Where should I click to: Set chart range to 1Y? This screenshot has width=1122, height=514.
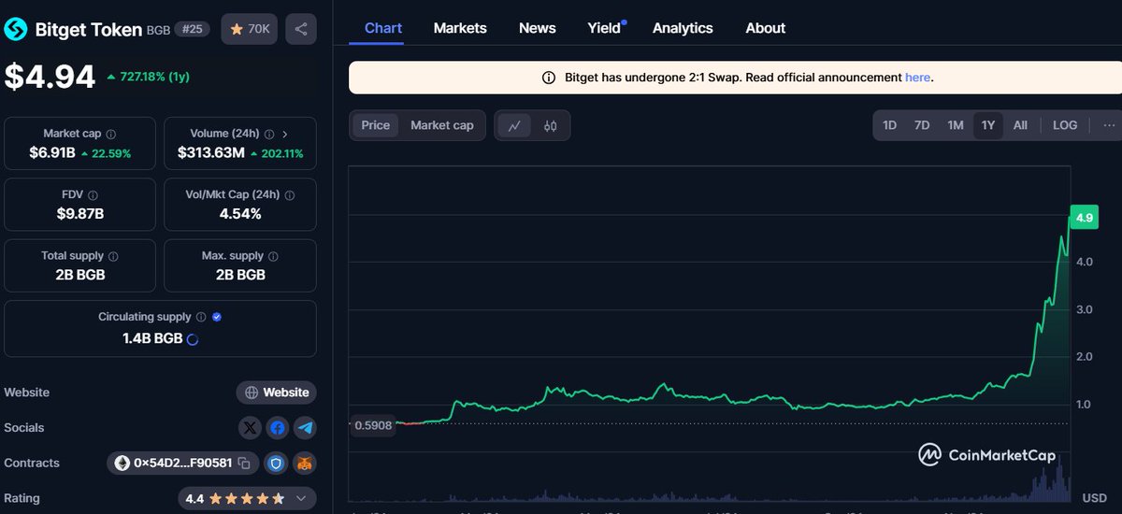point(986,125)
